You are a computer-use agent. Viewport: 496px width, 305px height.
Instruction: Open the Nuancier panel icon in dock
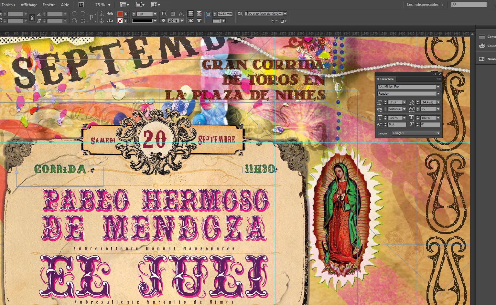(482, 59)
